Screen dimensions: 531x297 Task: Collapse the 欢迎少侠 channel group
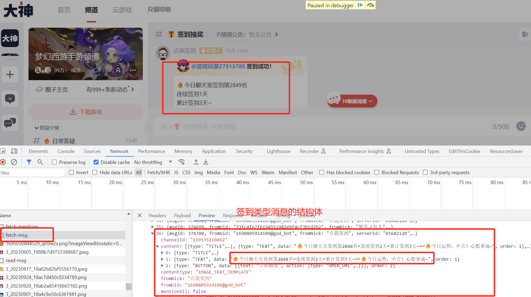36,128
